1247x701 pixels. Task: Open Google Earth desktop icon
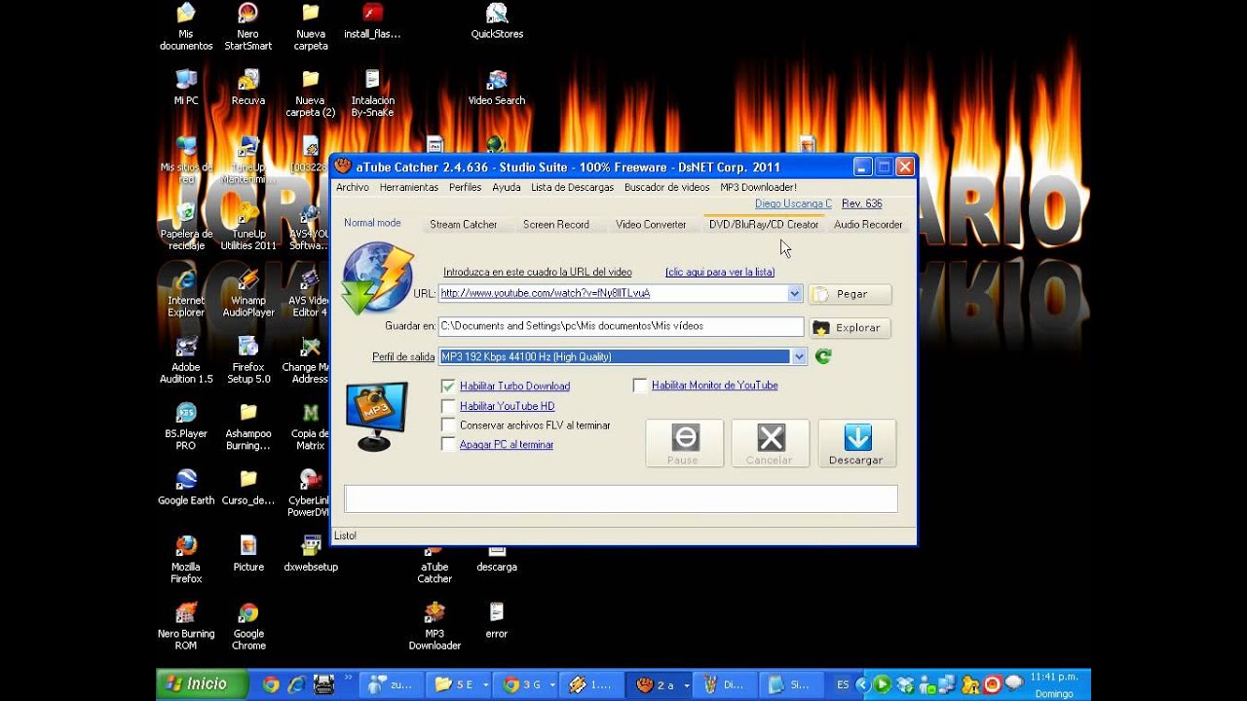point(186,487)
